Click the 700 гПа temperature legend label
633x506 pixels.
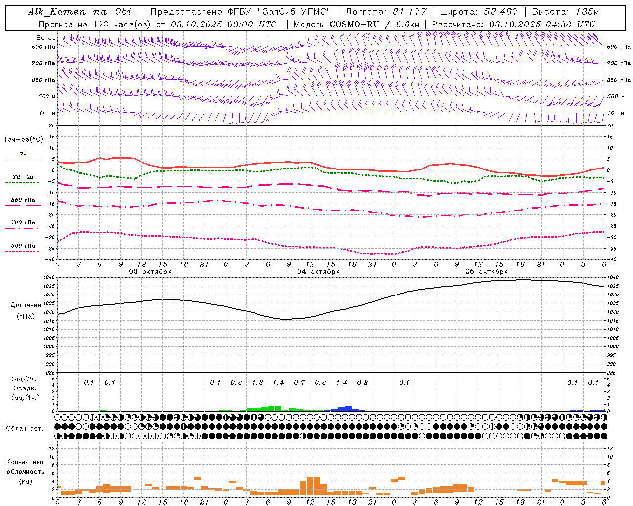point(23,222)
